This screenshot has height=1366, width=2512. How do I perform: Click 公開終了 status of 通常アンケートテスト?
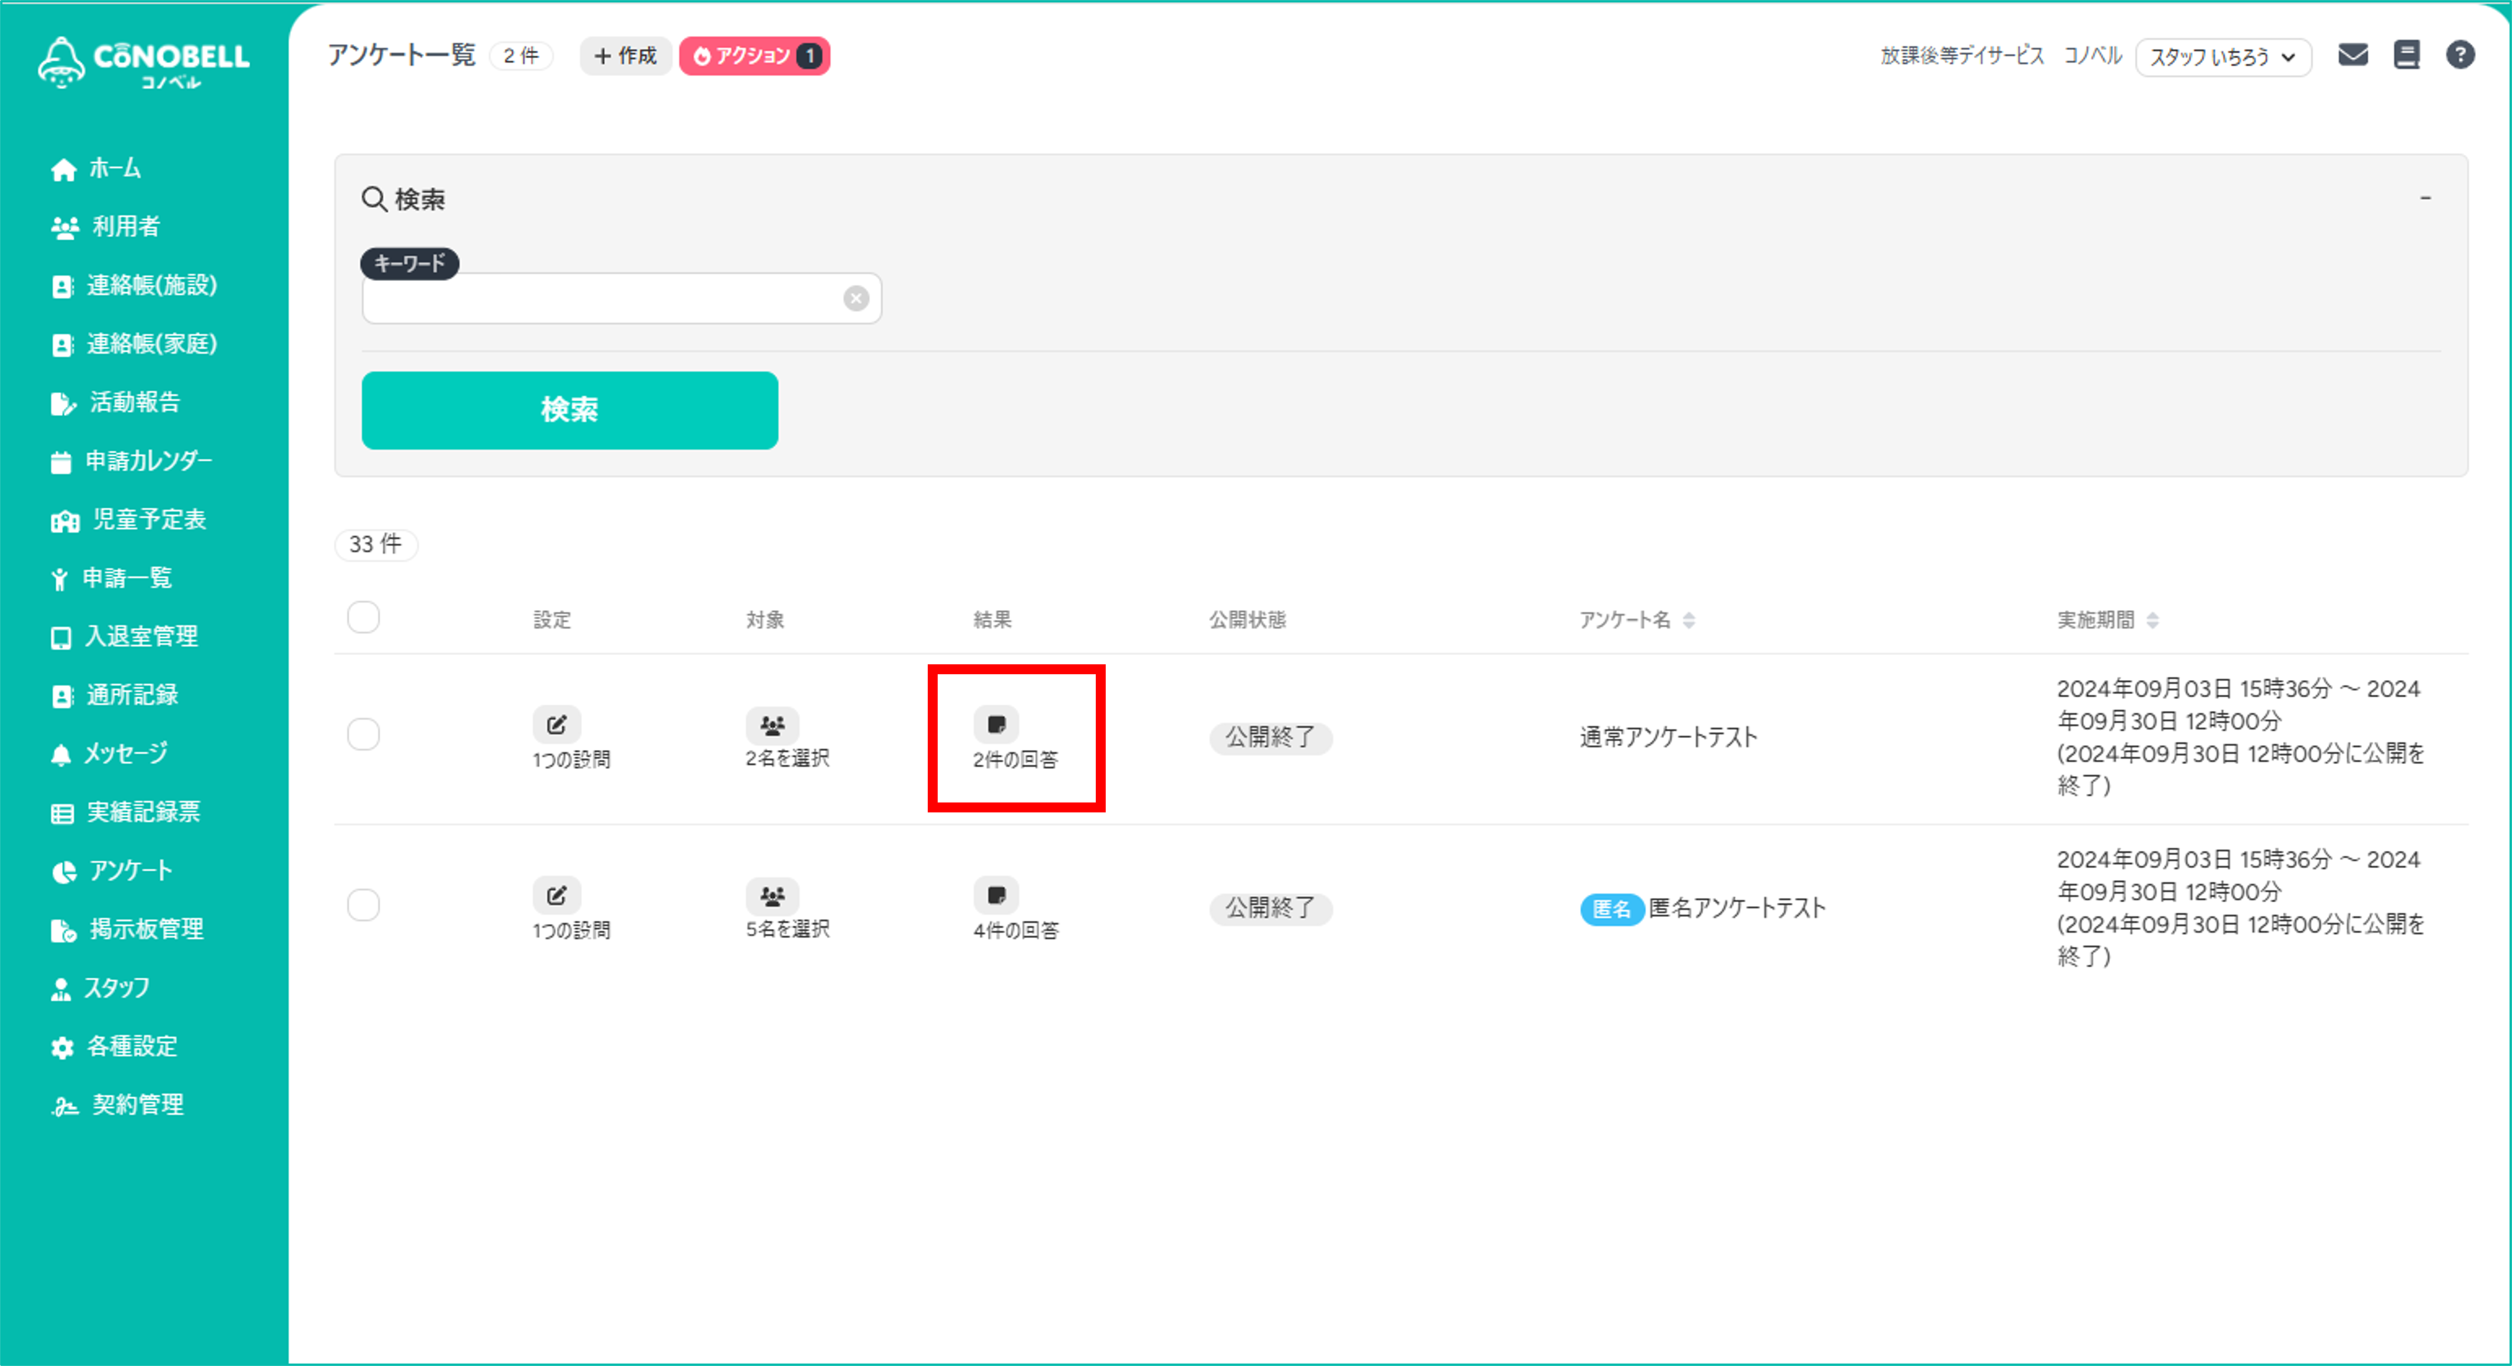tap(1270, 738)
